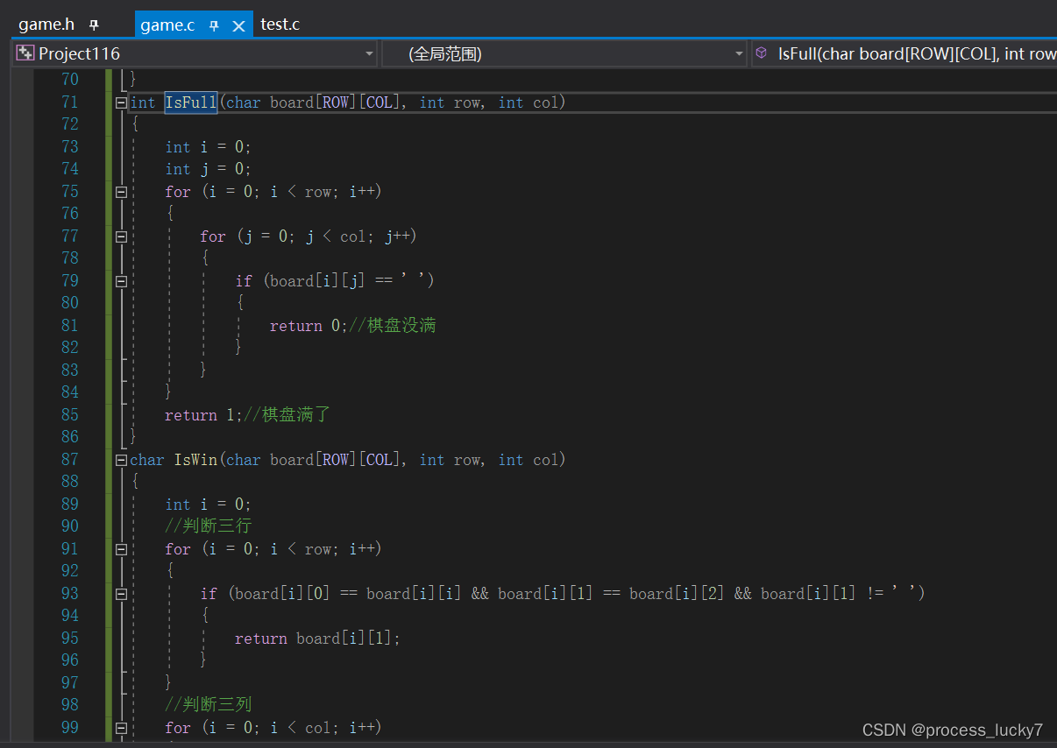Screen dimensions: 1057x748
Task: Click the IsWin function name on line 87
Action: point(195,460)
